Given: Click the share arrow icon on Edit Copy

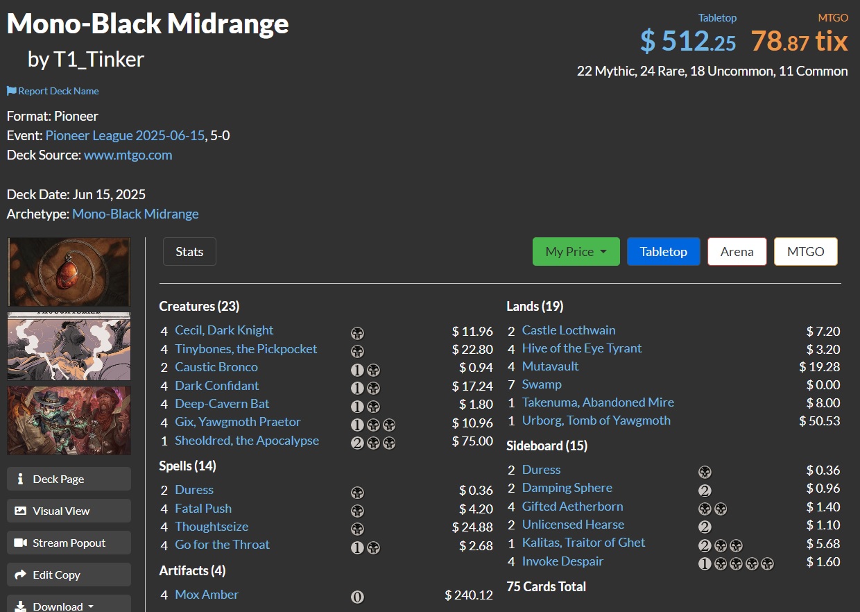Looking at the screenshot, I should point(21,575).
